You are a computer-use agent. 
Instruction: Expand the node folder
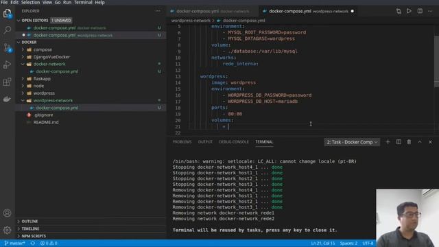23,86
